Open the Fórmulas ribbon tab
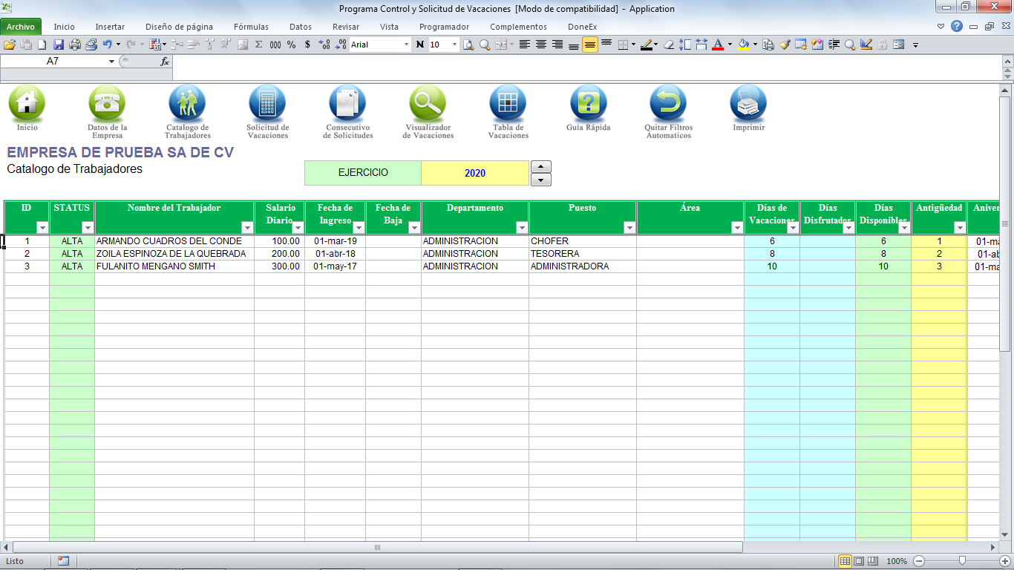This screenshot has width=1014, height=570. pyautogui.click(x=251, y=27)
